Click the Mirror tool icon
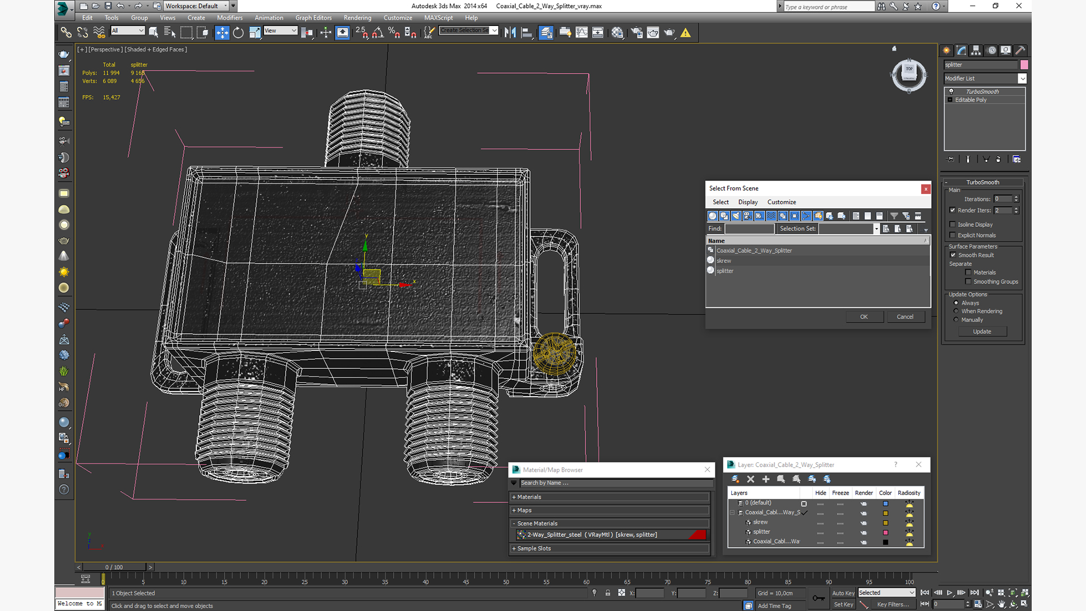The width and height of the screenshot is (1086, 611). 510,33
